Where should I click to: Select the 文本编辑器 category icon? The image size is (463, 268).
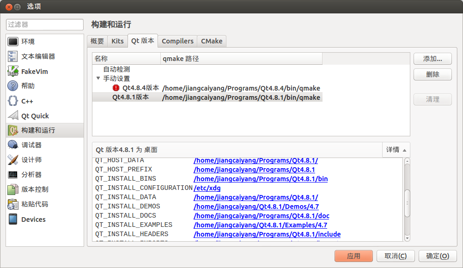point(13,56)
